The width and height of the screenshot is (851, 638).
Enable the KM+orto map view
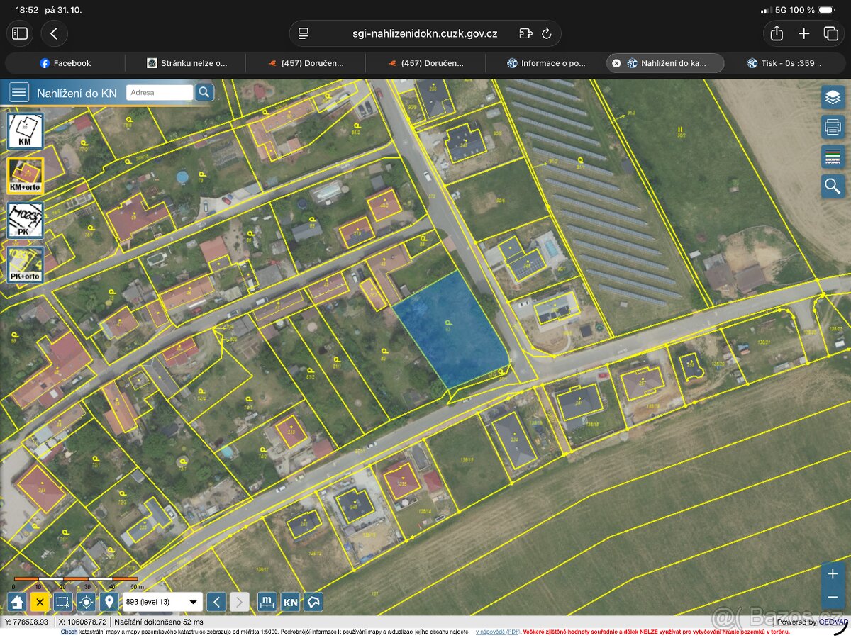pos(25,175)
